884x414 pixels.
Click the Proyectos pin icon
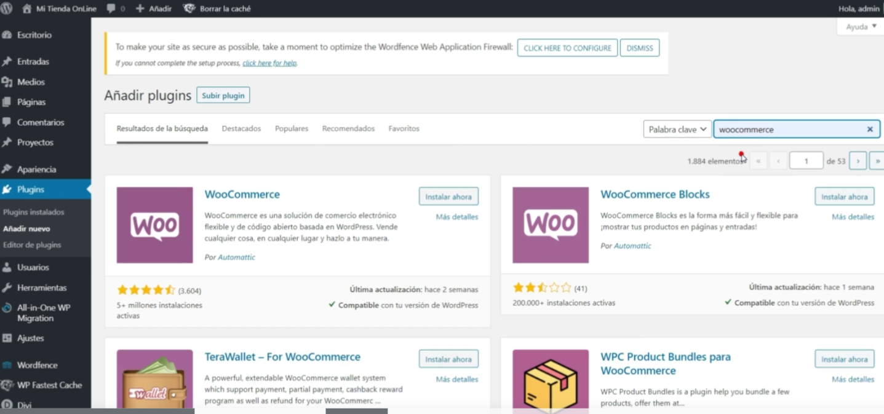7,142
